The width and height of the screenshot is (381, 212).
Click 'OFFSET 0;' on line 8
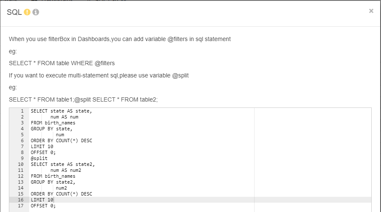tap(43, 152)
